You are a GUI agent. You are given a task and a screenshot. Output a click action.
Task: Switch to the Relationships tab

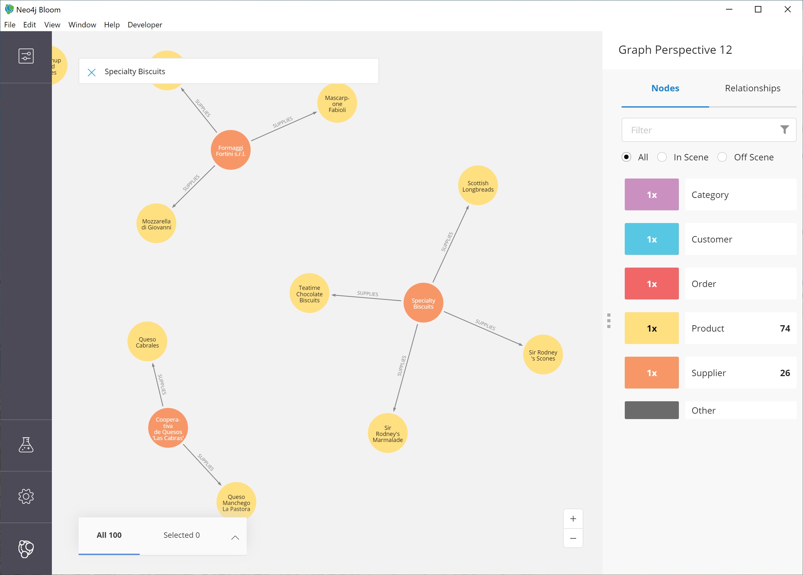click(752, 88)
